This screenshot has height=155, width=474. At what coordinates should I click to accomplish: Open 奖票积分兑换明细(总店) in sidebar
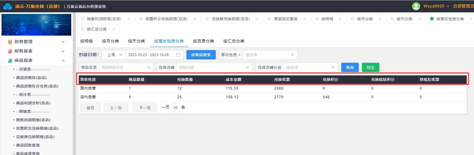pyautogui.click(x=37, y=128)
